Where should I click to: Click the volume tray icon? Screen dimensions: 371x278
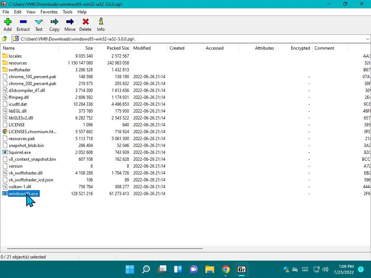325,269
